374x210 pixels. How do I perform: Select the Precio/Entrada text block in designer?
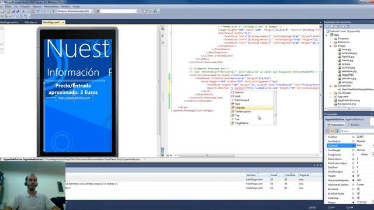pyautogui.click(x=73, y=89)
